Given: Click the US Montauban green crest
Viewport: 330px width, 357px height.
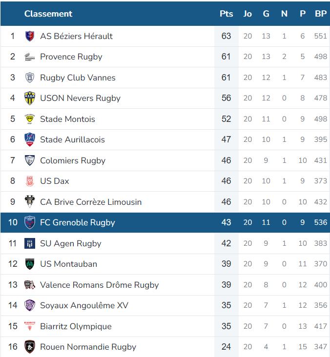Looking at the screenshot, I should point(30,264).
